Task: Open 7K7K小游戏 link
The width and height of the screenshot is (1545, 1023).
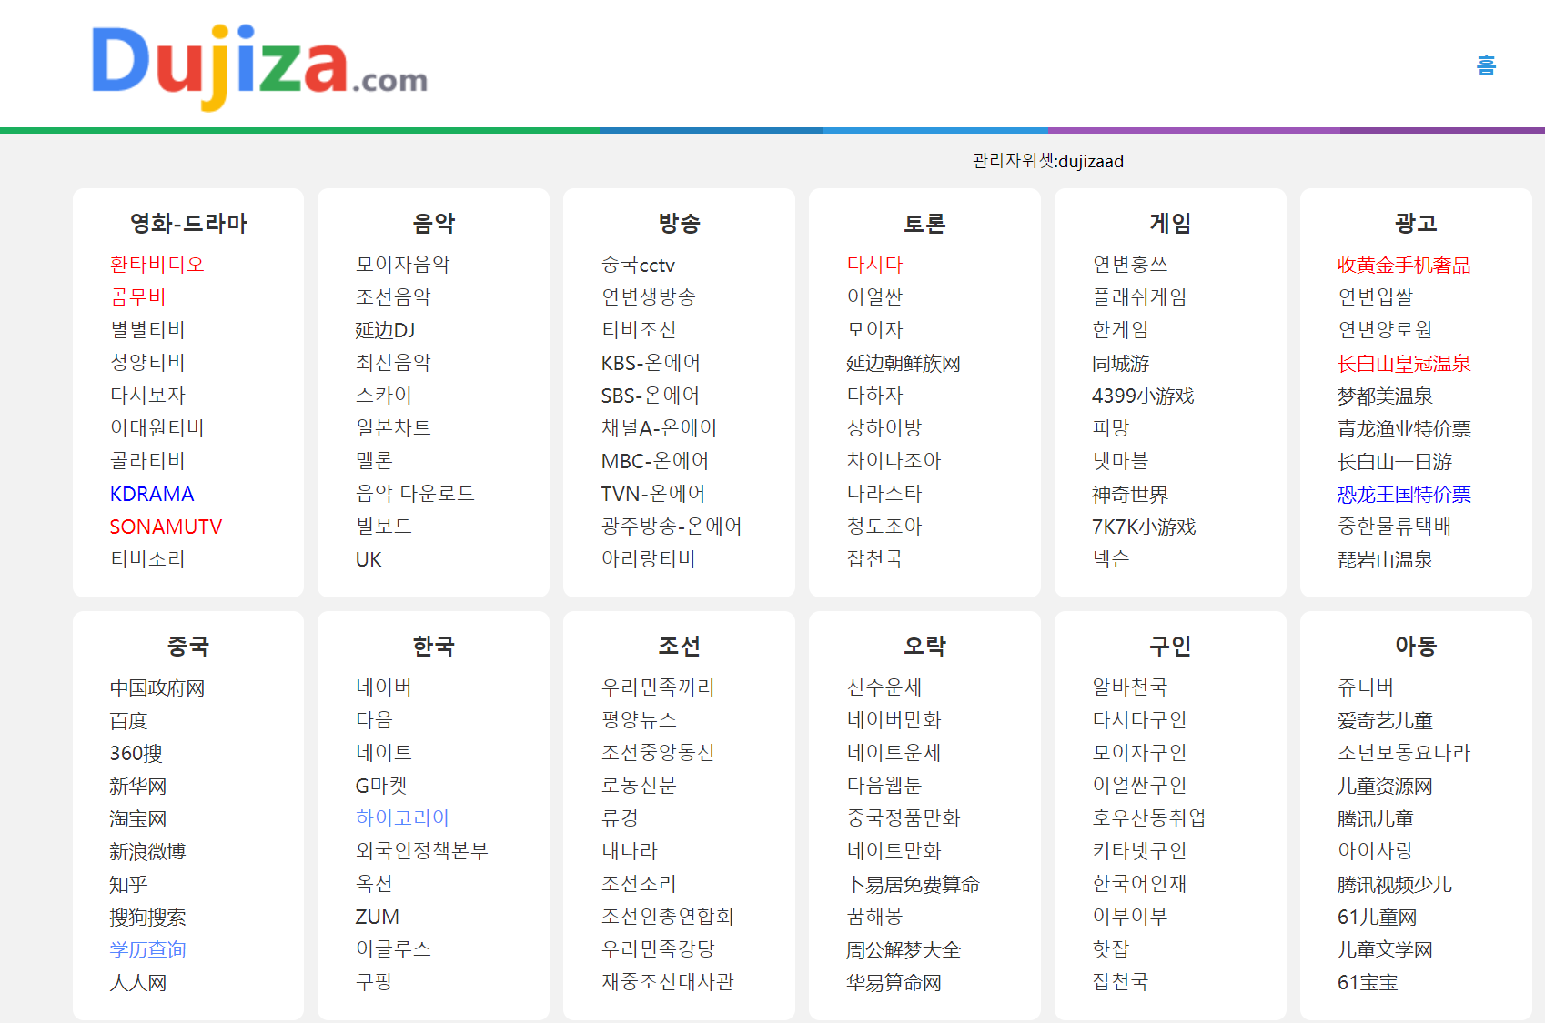Action: [1144, 527]
